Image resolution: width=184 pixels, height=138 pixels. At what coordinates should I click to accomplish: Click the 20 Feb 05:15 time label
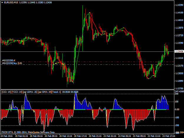coord(36,136)
